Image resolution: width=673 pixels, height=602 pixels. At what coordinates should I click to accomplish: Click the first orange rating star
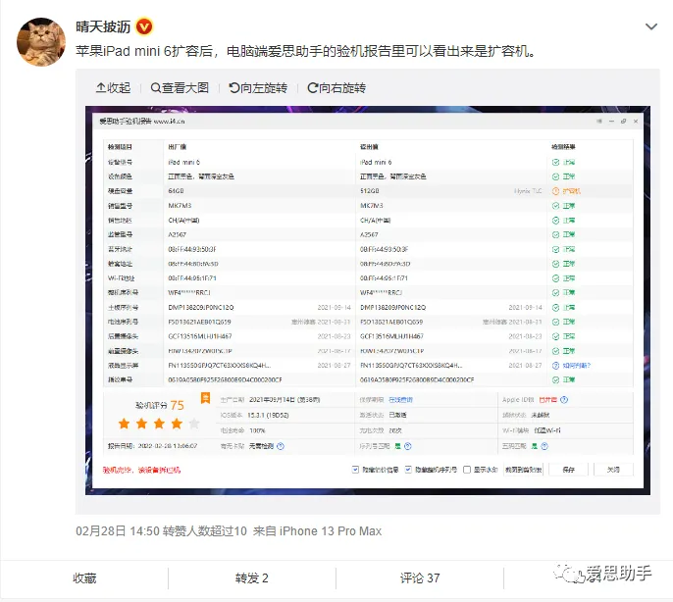(x=124, y=424)
